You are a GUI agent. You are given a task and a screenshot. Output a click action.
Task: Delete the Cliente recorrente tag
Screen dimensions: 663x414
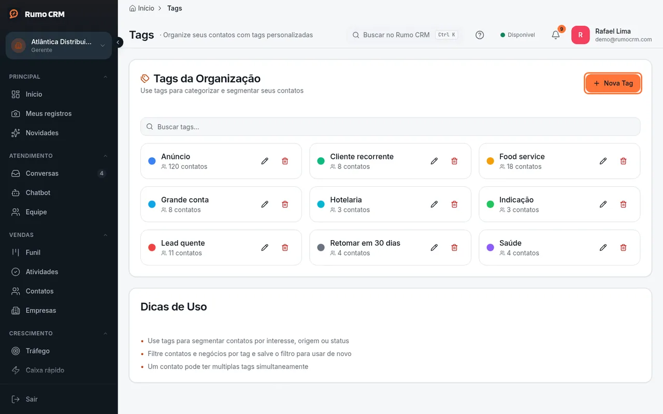point(454,161)
